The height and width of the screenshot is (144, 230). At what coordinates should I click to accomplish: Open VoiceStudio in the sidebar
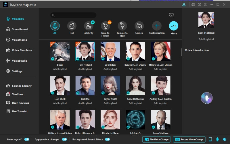[x=17, y=61]
